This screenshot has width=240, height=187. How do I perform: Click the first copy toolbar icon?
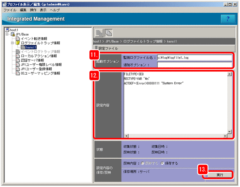[x=99, y=33]
